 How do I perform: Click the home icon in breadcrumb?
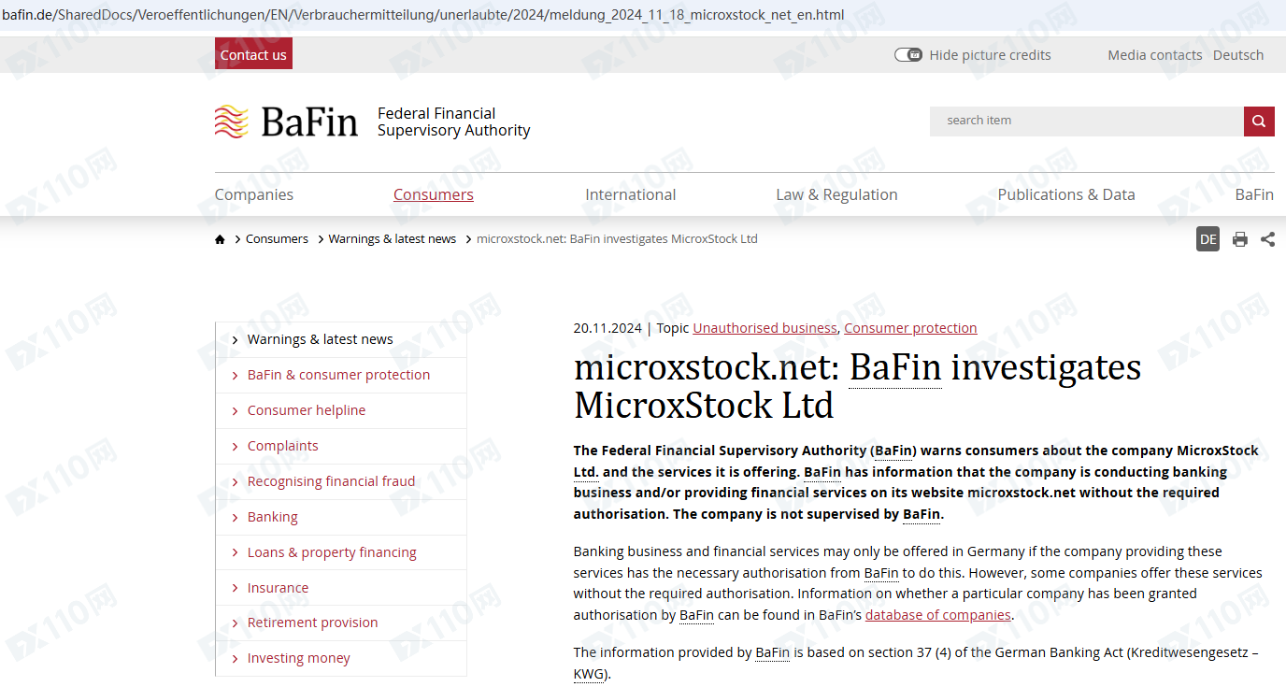pyautogui.click(x=220, y=239)
